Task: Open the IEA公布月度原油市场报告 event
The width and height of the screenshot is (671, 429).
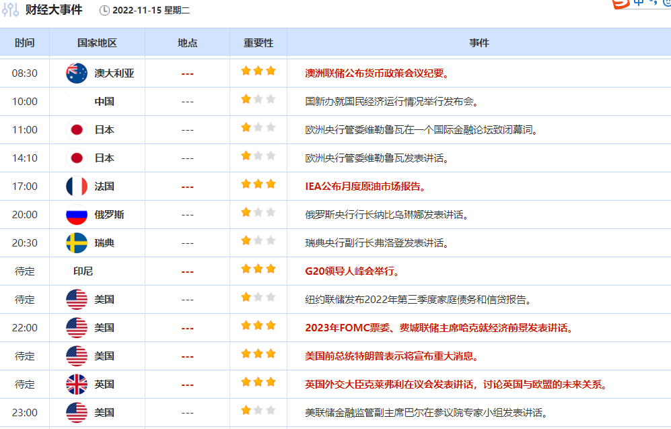Action: [x=365, y=186]
